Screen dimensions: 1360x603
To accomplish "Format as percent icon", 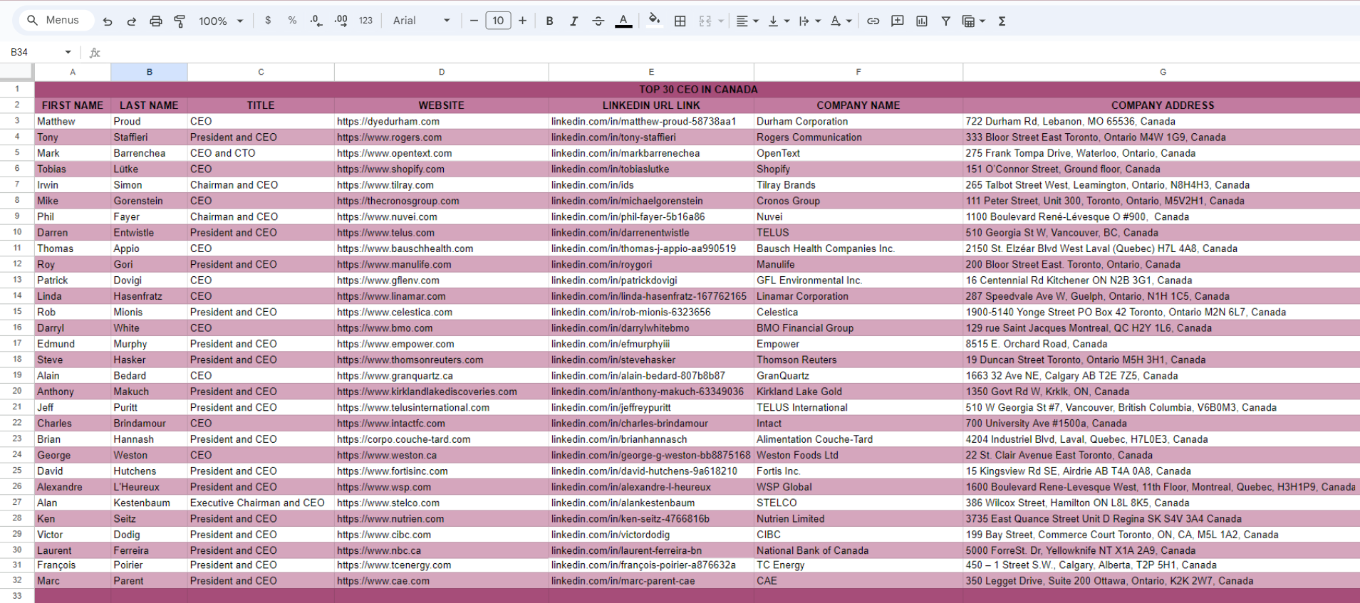I will (x=292, y=21).
